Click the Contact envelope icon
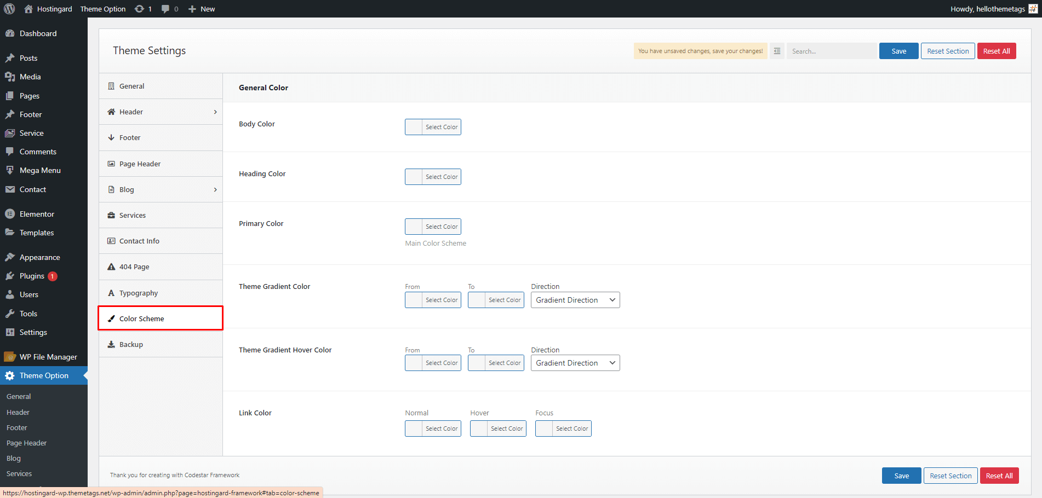The width and height of the screenshot is (1042, 498). [x=10, y=189]
